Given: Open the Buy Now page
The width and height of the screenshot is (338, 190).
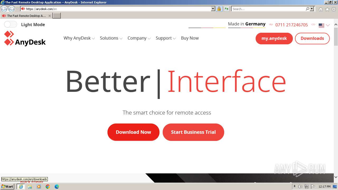Looking at the screenshot, I should click(190, 38).
